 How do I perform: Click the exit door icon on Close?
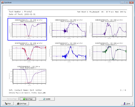click(x=125, y=103)
